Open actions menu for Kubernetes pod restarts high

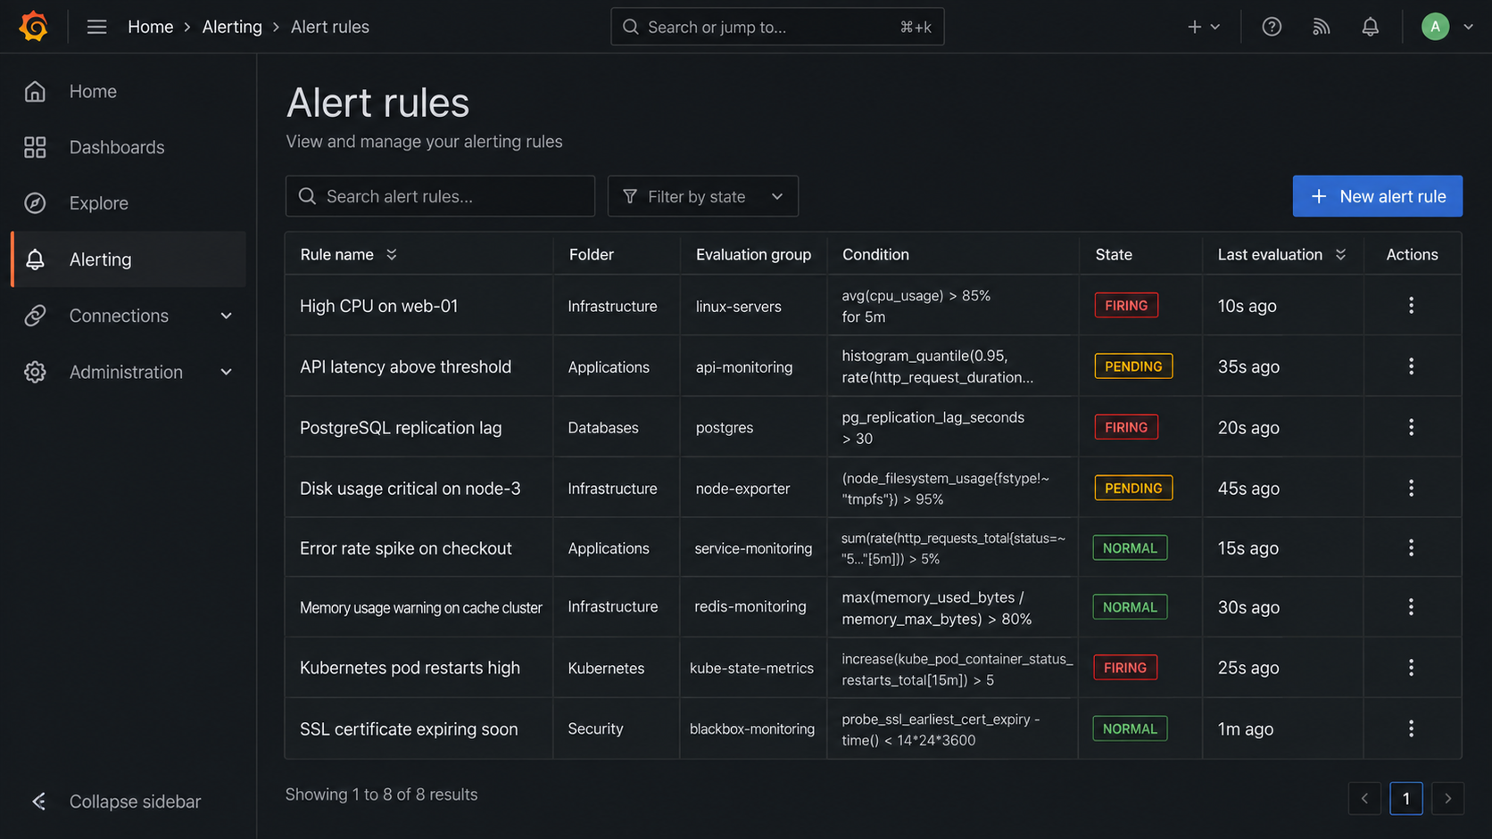1411,668
